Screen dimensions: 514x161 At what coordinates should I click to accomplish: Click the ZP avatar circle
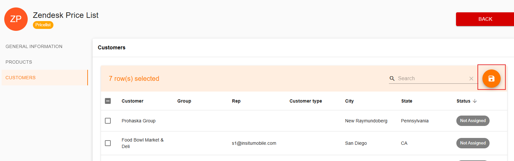(16, 19)
